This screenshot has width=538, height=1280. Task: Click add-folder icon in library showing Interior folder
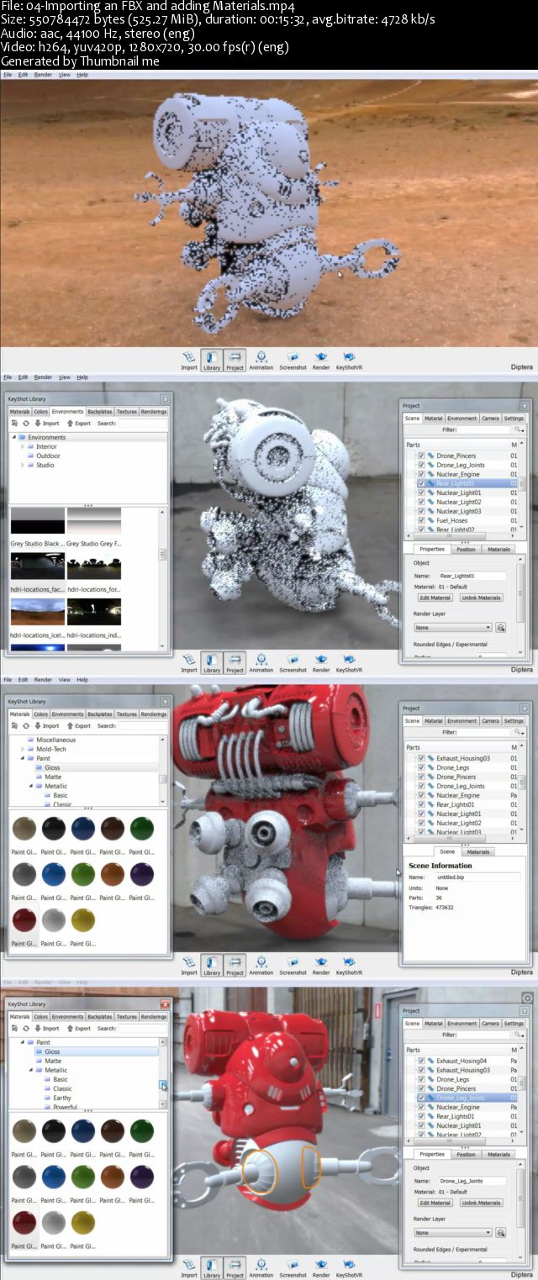point(14,424)
